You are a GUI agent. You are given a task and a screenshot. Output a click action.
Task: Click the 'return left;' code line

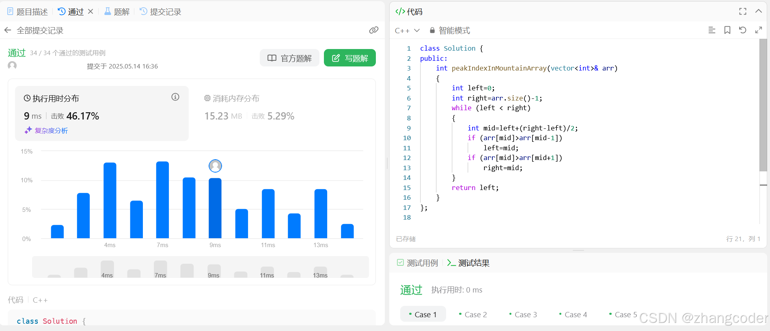pyautogui.click(x=475, y=188)
